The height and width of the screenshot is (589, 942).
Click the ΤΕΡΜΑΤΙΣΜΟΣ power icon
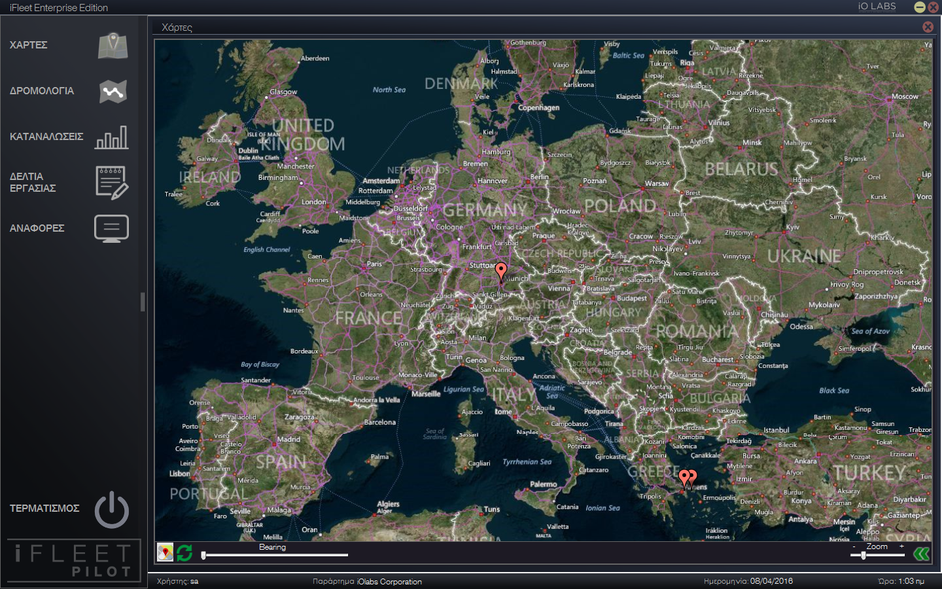pos(112,510)
